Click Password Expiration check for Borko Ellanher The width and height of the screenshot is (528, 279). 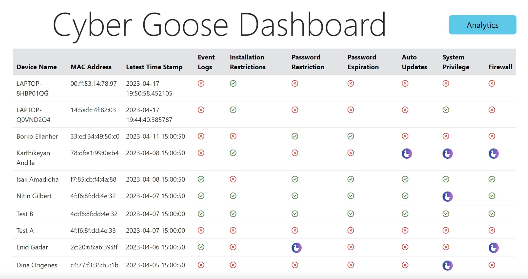351,136
